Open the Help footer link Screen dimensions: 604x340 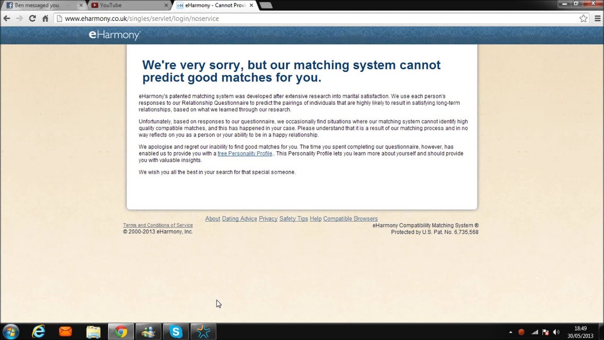point(316,219)
